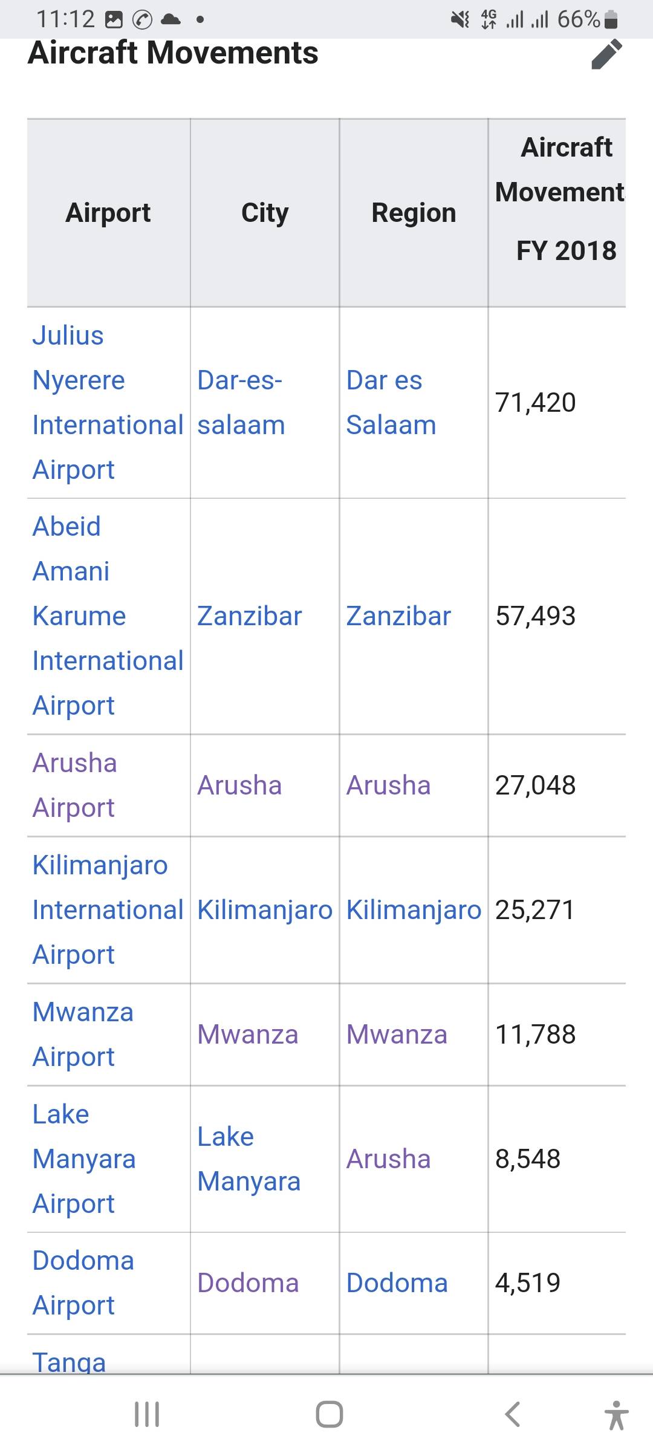
Task: Tap the Android back navigation arrow
Action: coord(512,1414)
